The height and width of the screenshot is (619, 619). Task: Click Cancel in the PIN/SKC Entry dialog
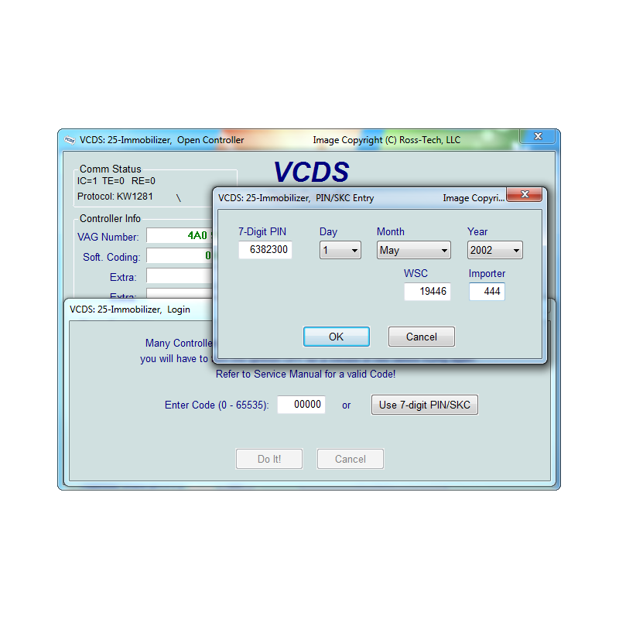pyautogui.click(x=421, y=337)
